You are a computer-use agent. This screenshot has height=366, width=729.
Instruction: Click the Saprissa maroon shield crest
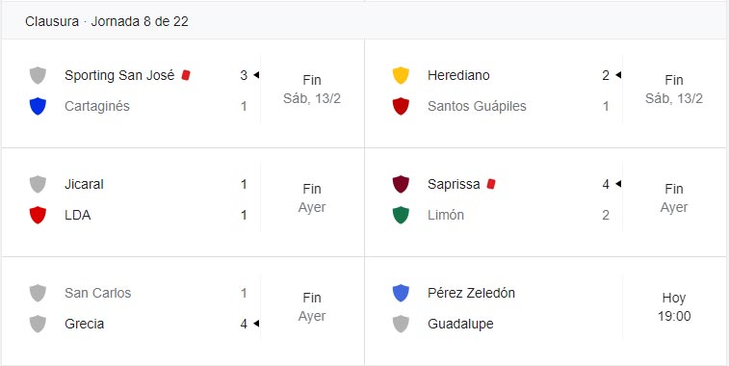tap(401, 184)
